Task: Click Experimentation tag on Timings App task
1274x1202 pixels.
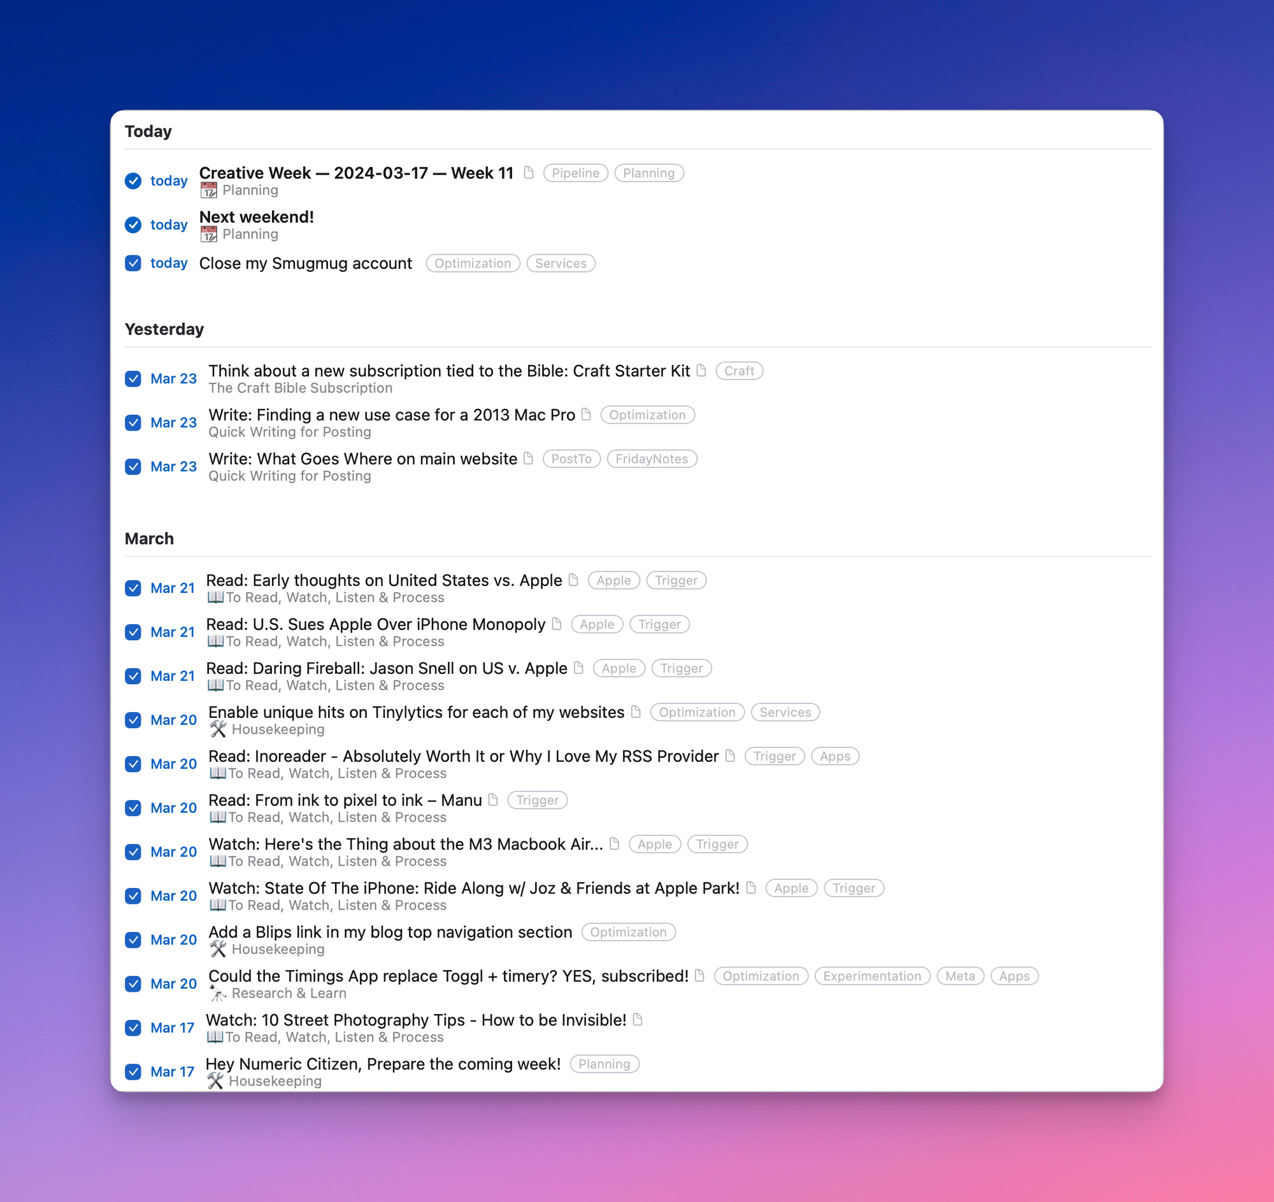Action: tap(871, 976)
